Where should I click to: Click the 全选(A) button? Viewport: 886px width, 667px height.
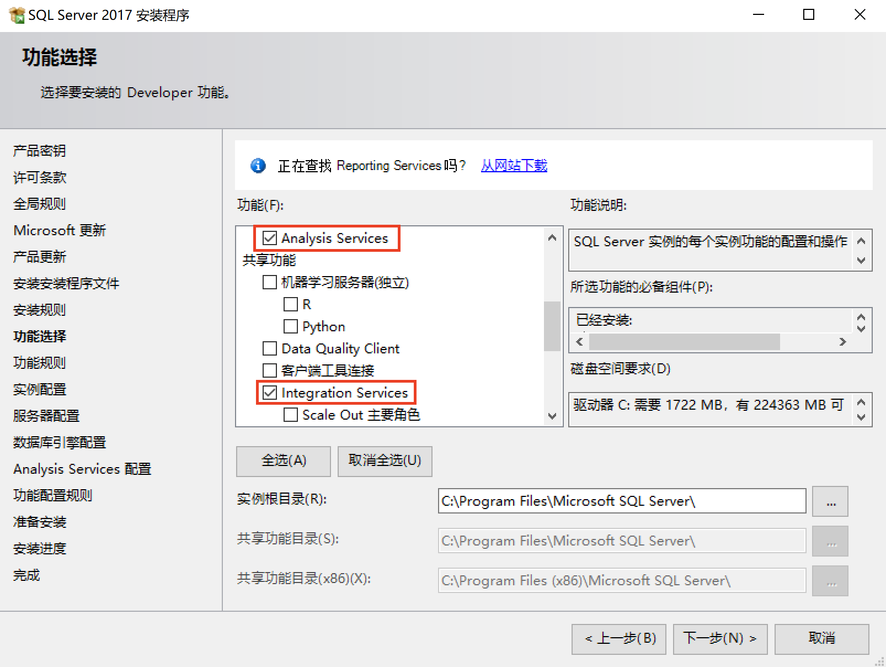[x=282, y=461]
